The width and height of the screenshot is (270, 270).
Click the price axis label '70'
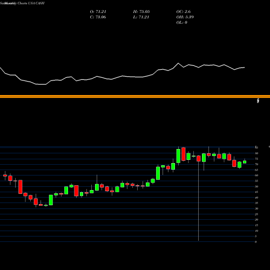256,164
